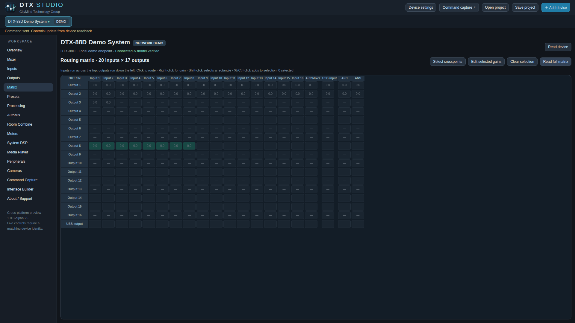This screenshot has height=323, width=575.
Task: Click Open project button
Action: (495, 7)
